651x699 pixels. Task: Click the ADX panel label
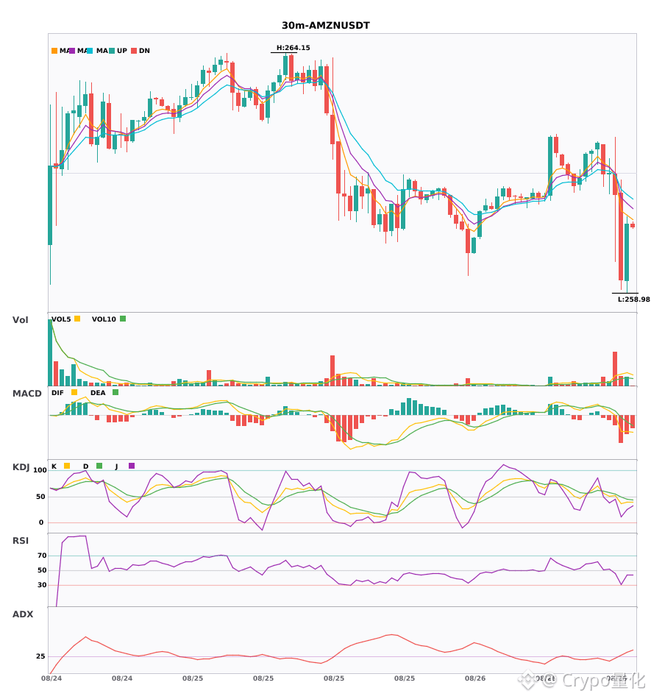pyautogui.click(x=23, y=614)
